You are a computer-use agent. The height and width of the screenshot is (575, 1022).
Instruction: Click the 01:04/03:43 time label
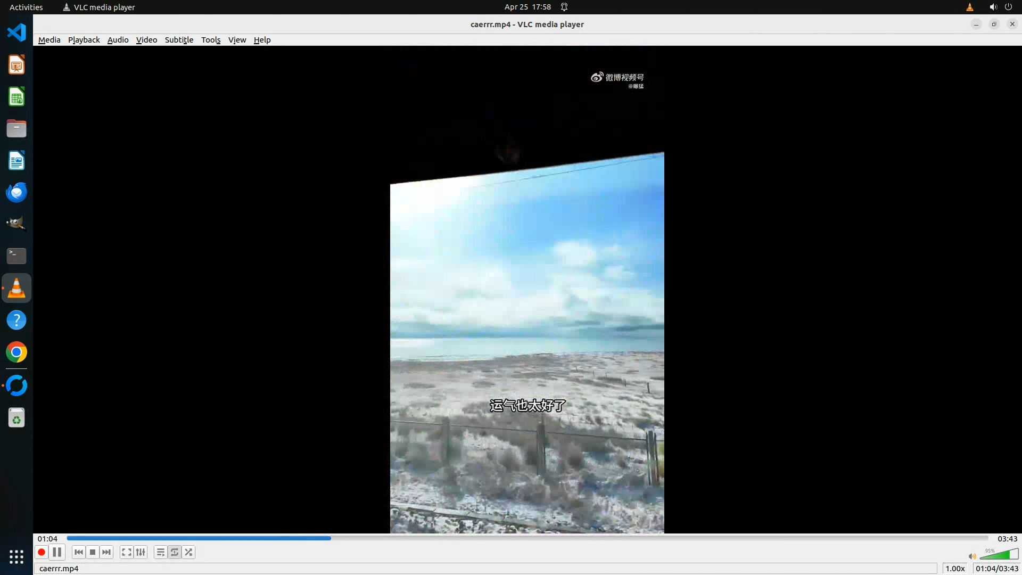click(996, 569)
